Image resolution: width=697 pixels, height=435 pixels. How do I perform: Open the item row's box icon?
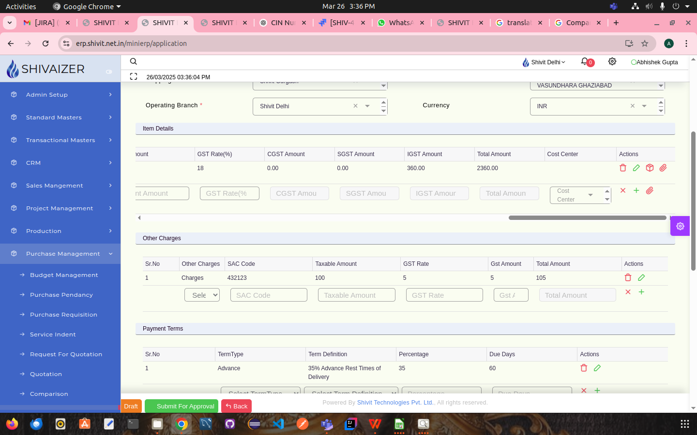coord(650,168)
